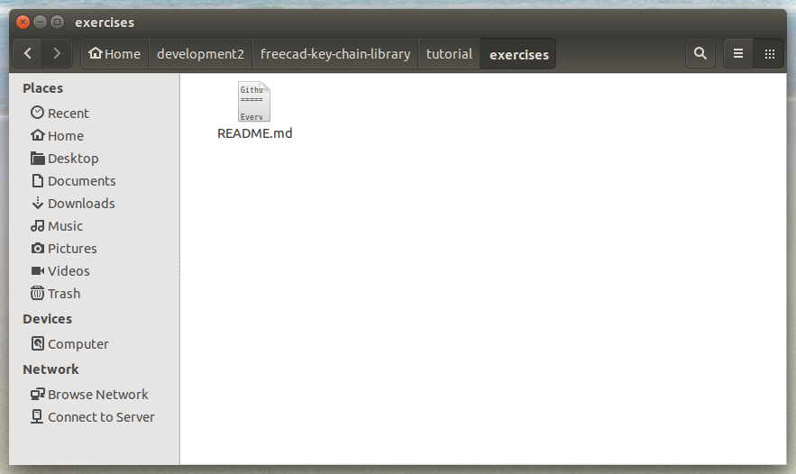Image resolution: width=796 pixels, height=474 pixels.
Task: Click the Connect to Server icon
Action: click(37, 416)
